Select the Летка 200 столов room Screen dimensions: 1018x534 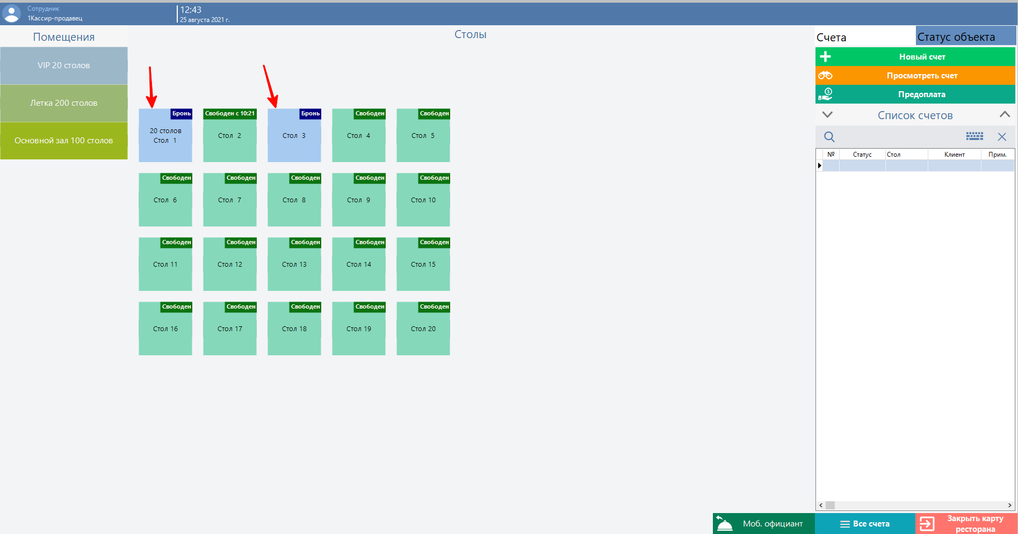[64, 103]
